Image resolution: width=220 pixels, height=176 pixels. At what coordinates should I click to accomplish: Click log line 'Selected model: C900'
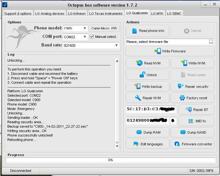pyautogui.click(x=24, y=100)
